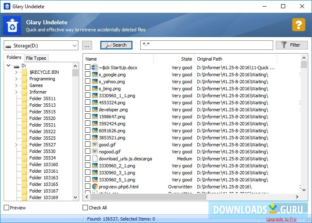Check the box for s_google.png
This screenshot has height=223, width=312.
coord(87,74)
